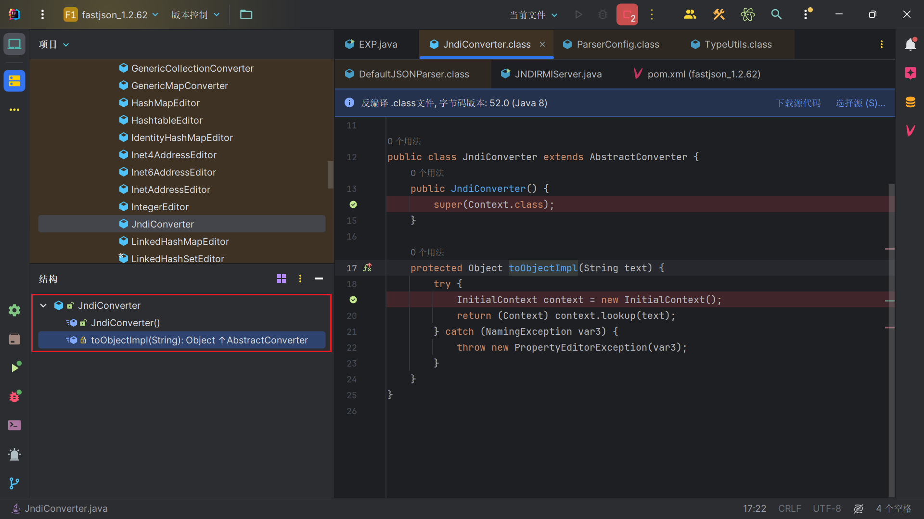Viewport: 924px width, 519px height.
Task: Open the 当前文件 run configuration dropdown
Action: point(534,15)
